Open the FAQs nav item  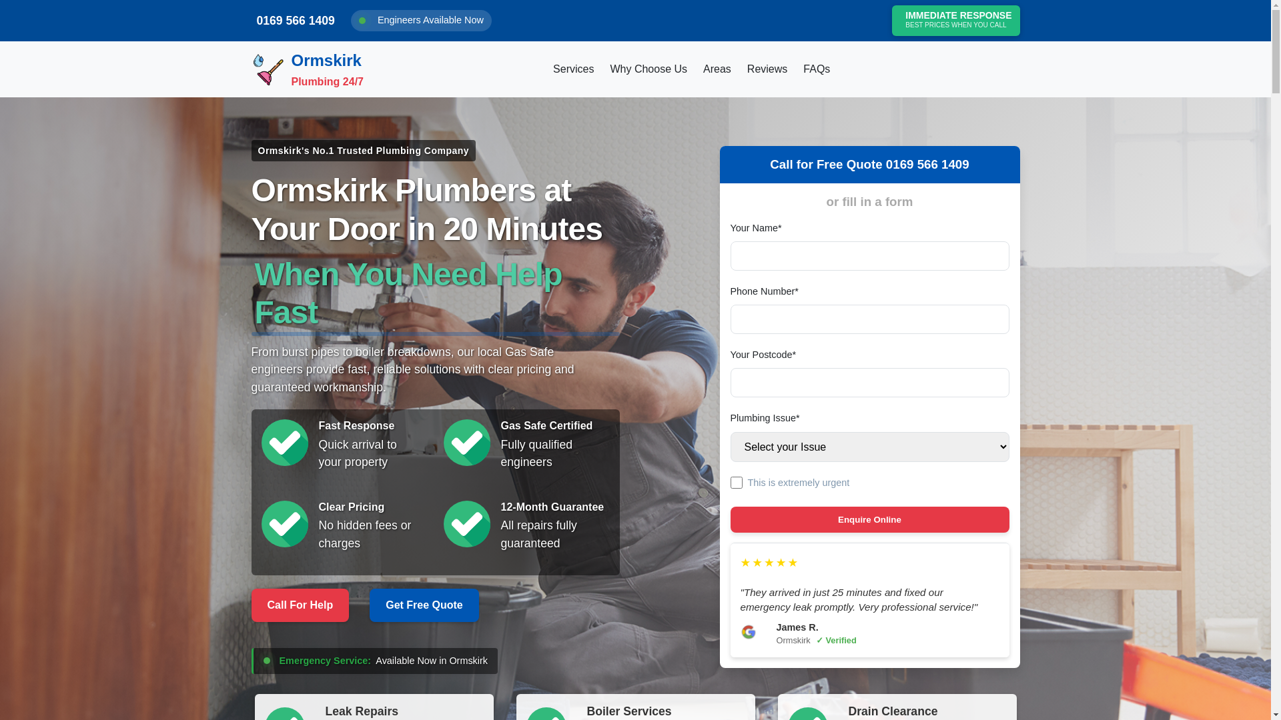click(x=817, y=69)
